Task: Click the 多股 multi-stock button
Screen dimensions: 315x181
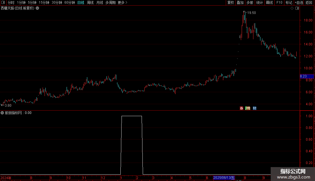Action: click(x=250, y=3)
